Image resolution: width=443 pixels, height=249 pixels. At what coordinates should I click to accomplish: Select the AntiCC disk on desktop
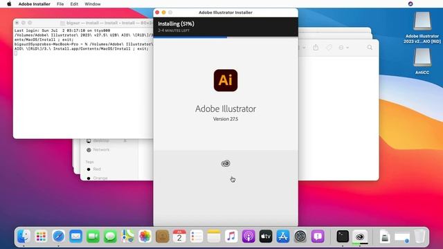tap(422, 61)
